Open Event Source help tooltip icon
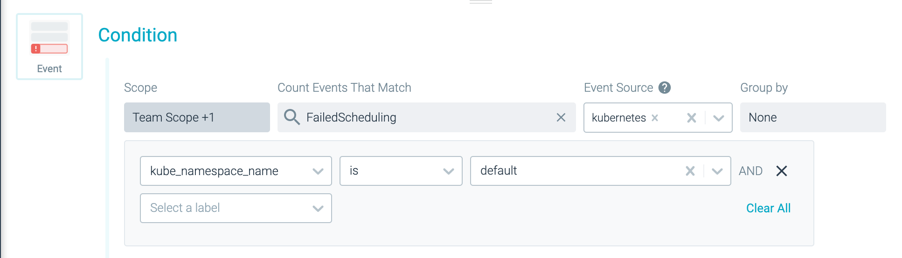 point(665,88)
